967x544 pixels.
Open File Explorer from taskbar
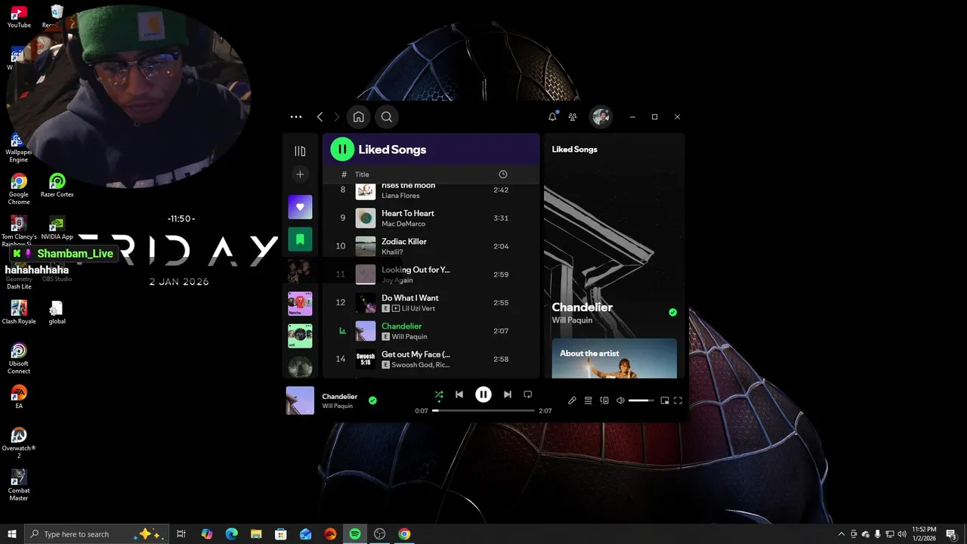pyautogui.click(x=256, y=534)
